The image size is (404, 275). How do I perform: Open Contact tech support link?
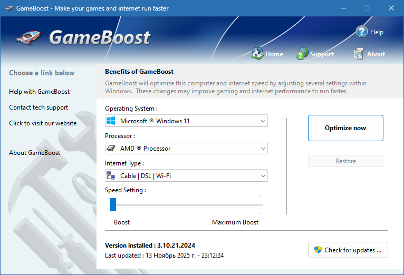(39, 107)
